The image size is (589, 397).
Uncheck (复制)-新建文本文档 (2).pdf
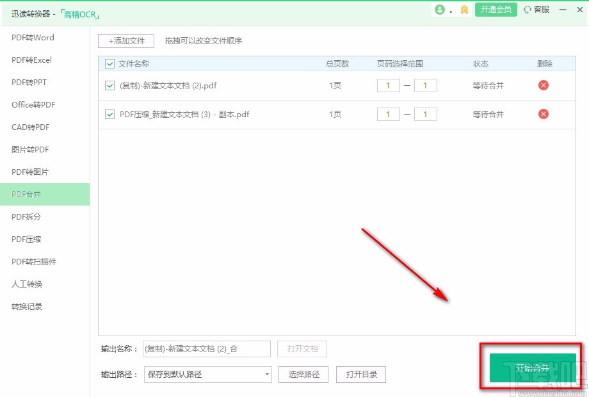tap(109, 85)
